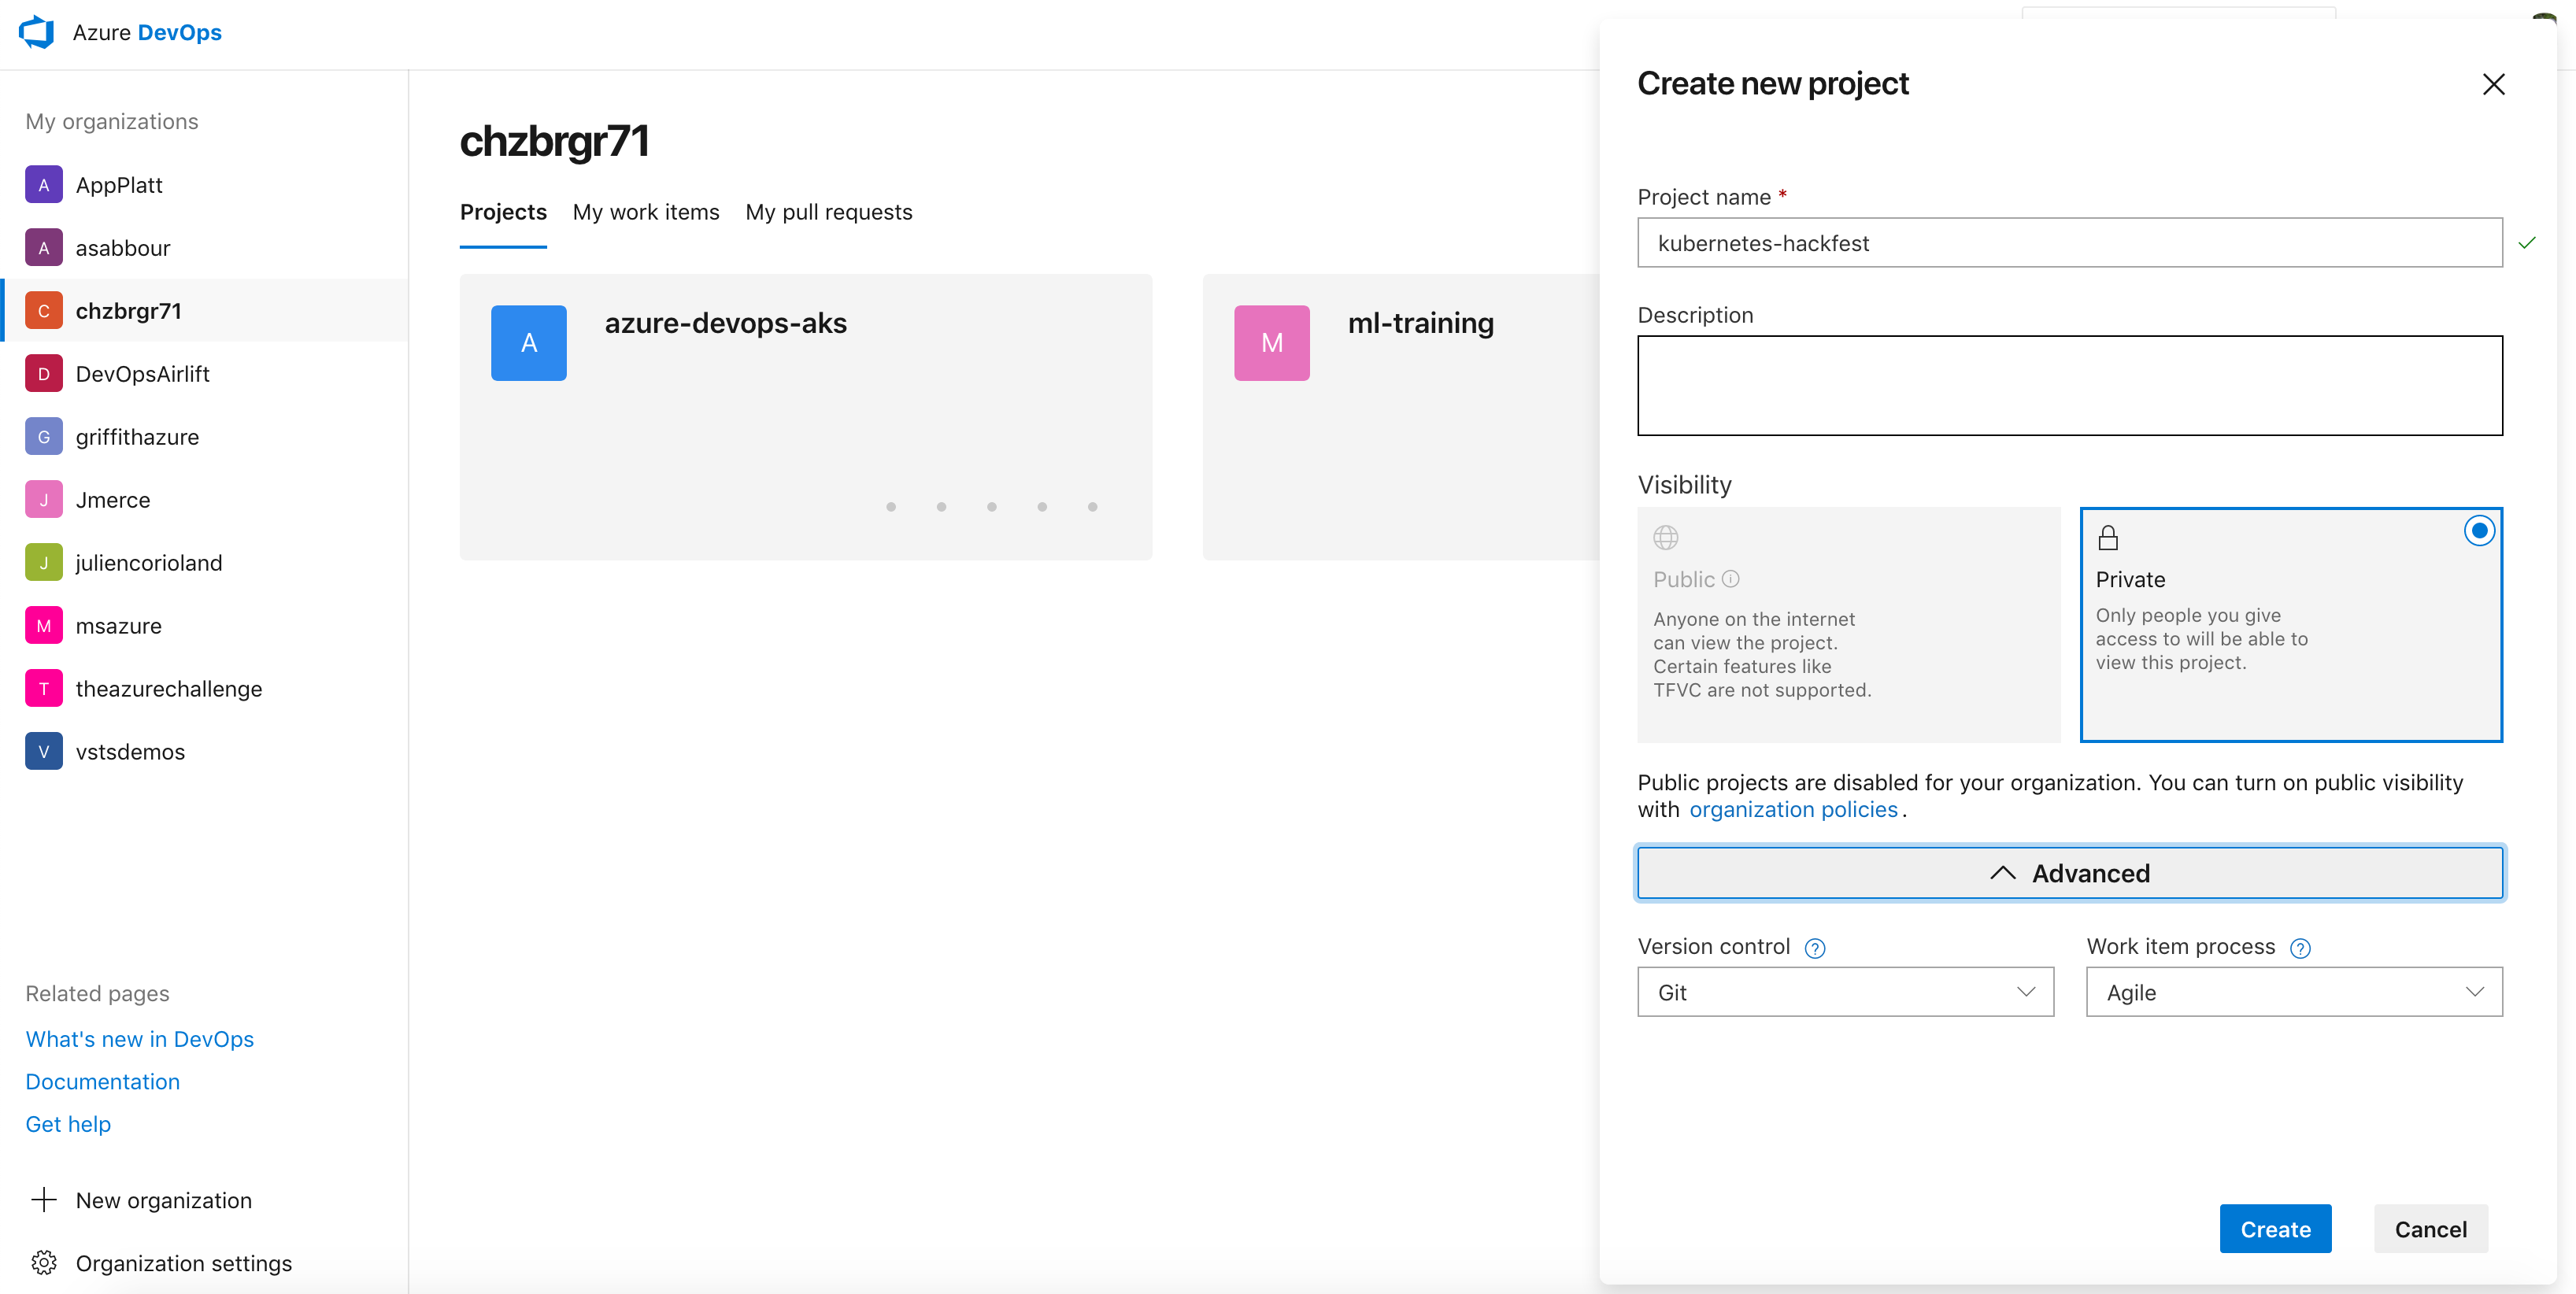
Task: Open Organization settings label
Action: point(184,1263)
